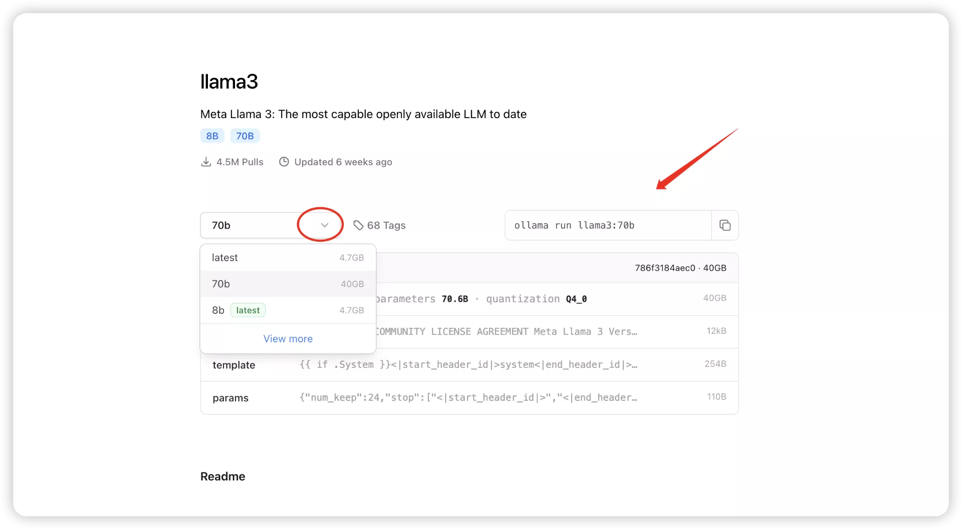Click the Readme heading

click(223, 476)
